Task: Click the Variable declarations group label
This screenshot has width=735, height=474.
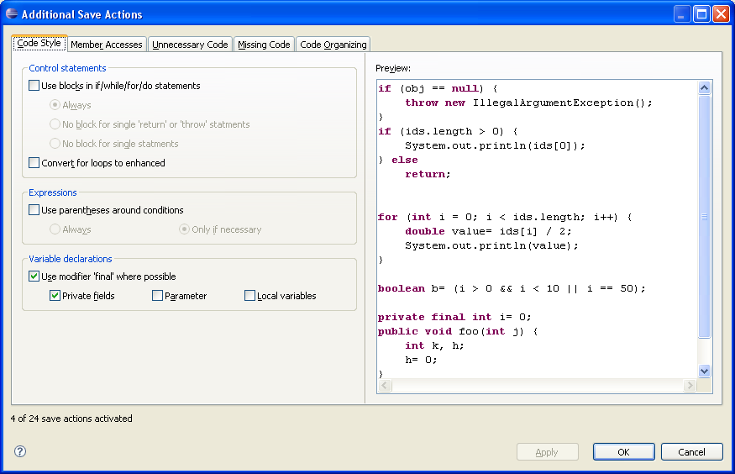Action: pyautogui.click(x=71, y=259)
